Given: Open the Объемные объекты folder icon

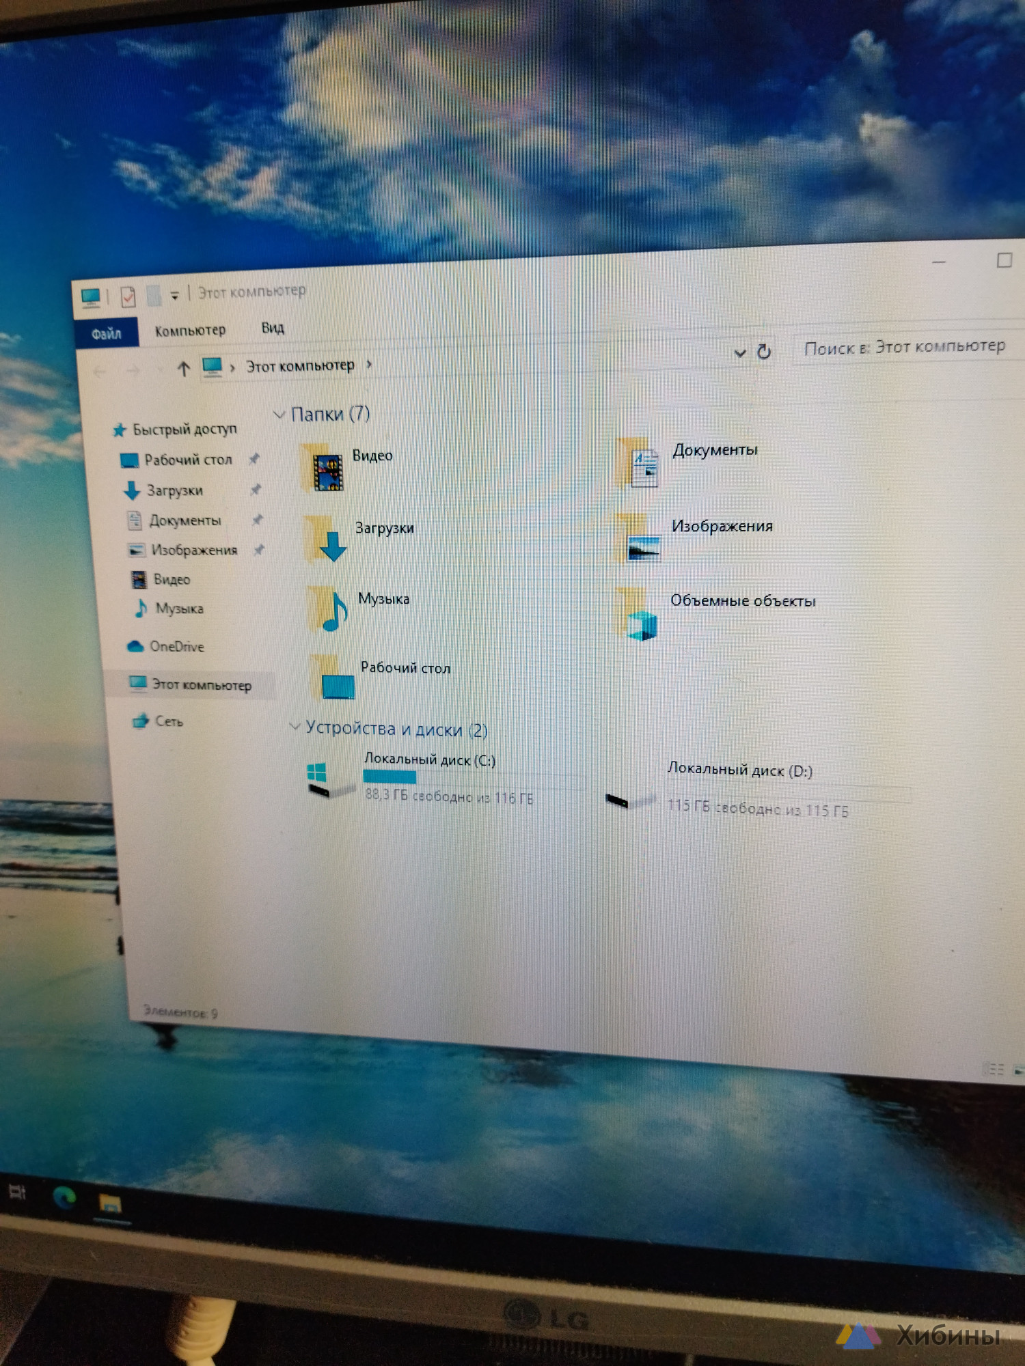Looking at the screenshot, I should click(x=638, y=615).
